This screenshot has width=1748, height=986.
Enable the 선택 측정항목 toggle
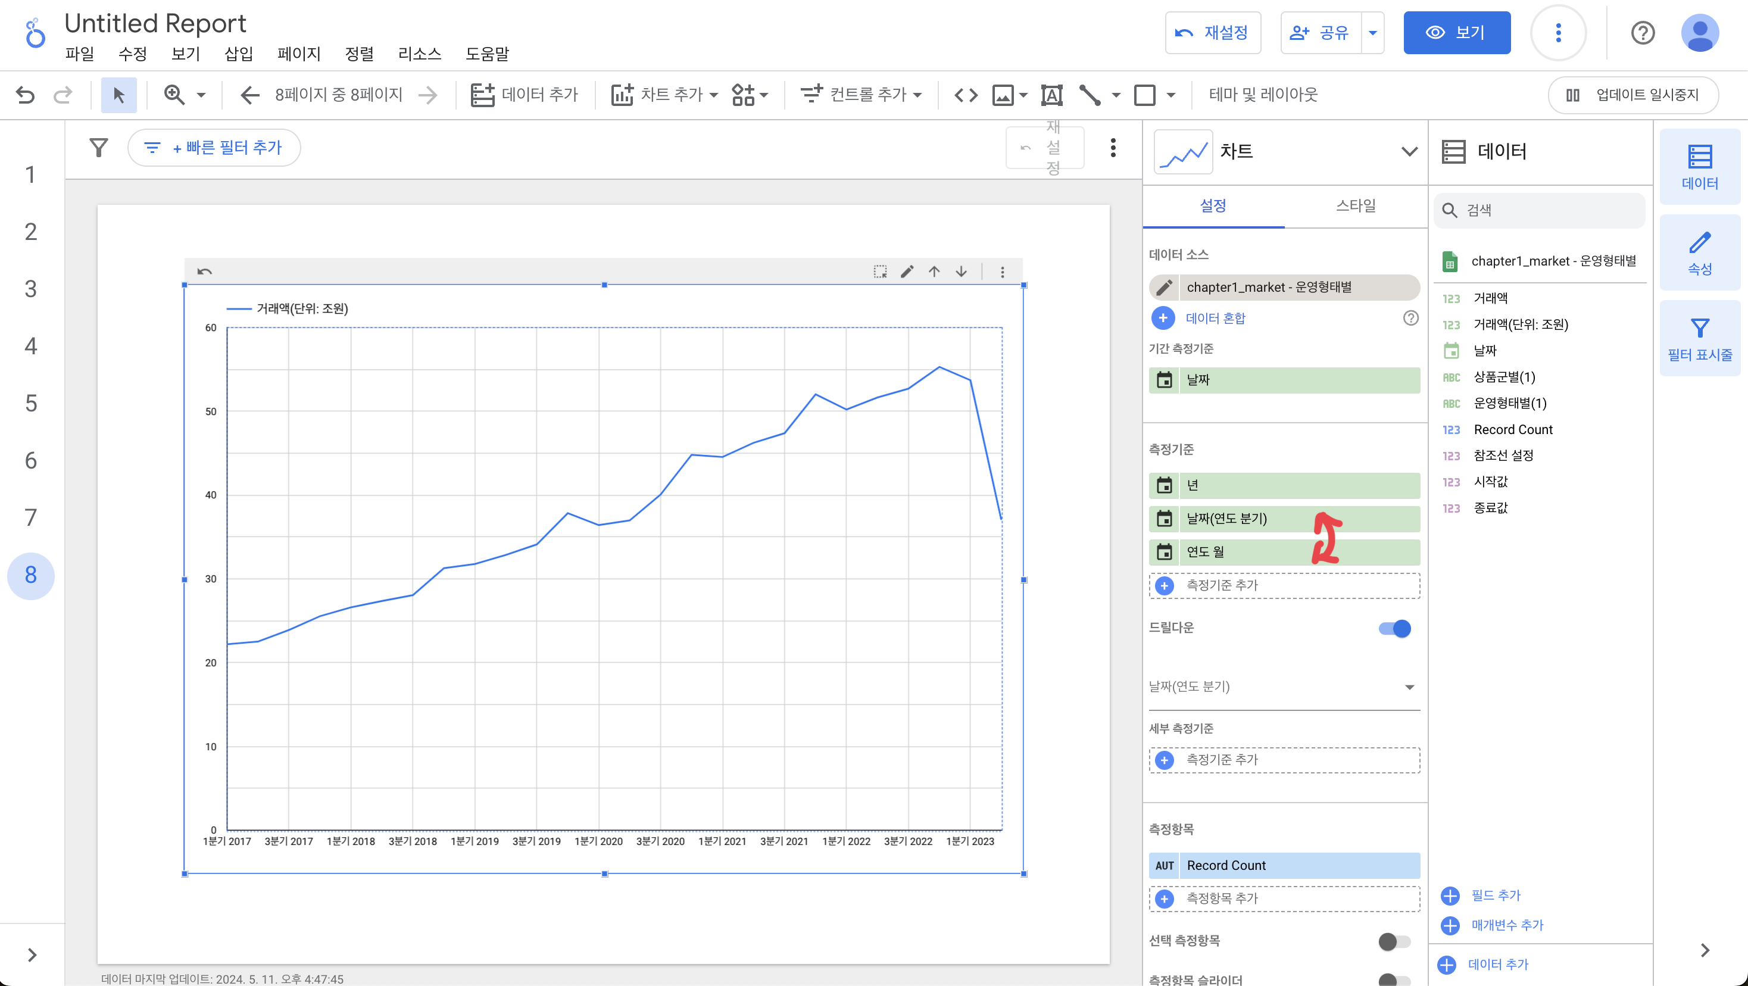click(x=1395, y=941)
